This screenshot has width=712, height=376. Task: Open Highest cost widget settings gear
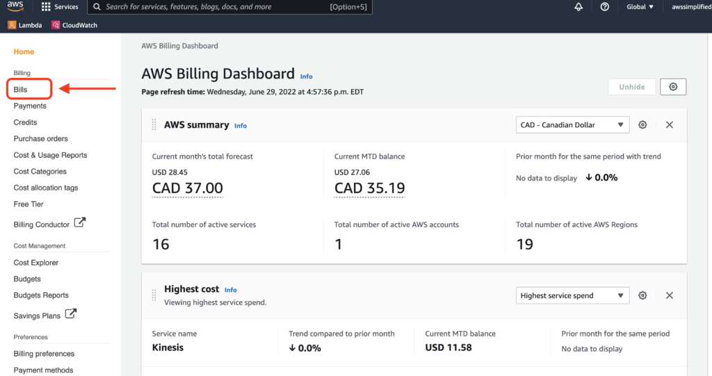pyautogui.click(x=642, y=295)
